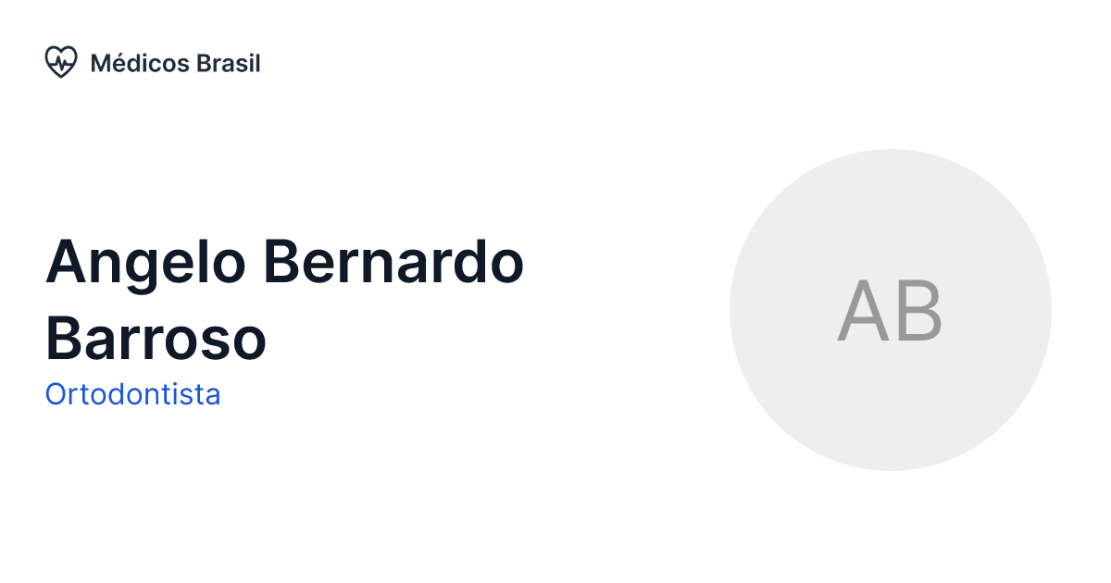The width and height of the screenshot is (1111, 583).
Task: Click the first name "Angelo"
Action: click(x=146, y=262)
